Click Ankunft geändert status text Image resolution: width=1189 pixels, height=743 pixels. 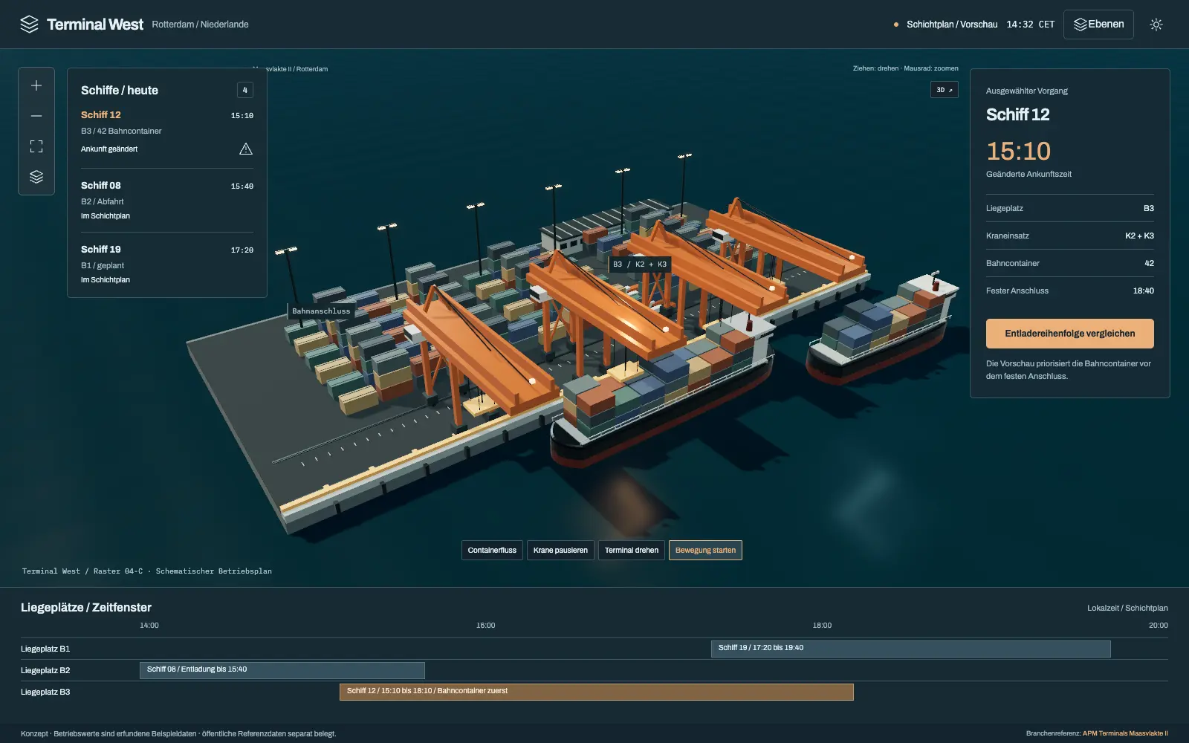pyautogui.click(x=109, y=149)
